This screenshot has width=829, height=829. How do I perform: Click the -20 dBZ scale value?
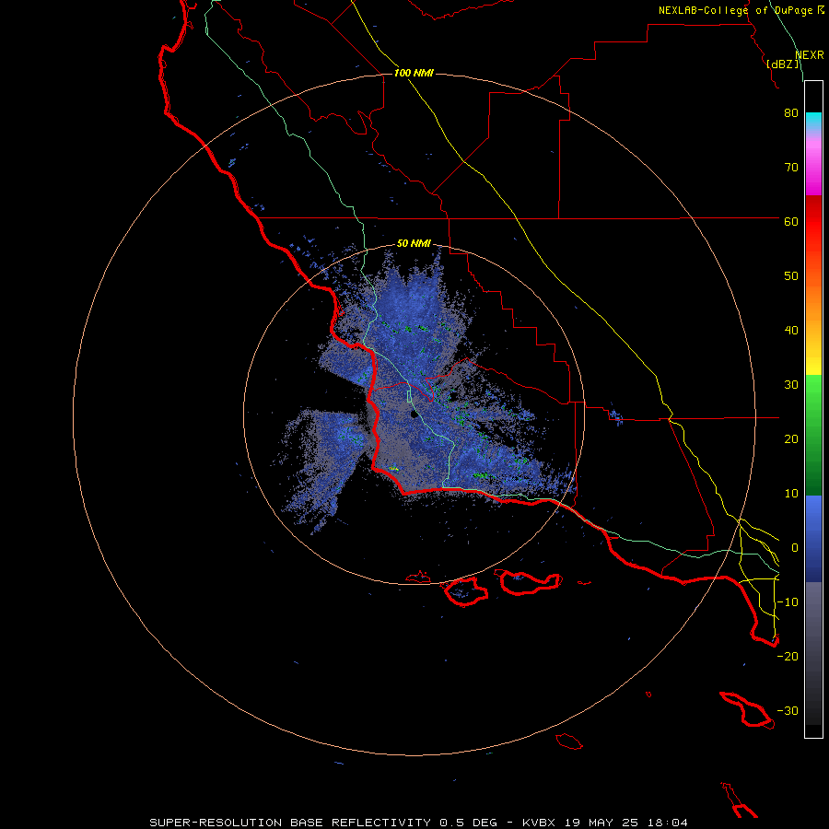point(788,657)
